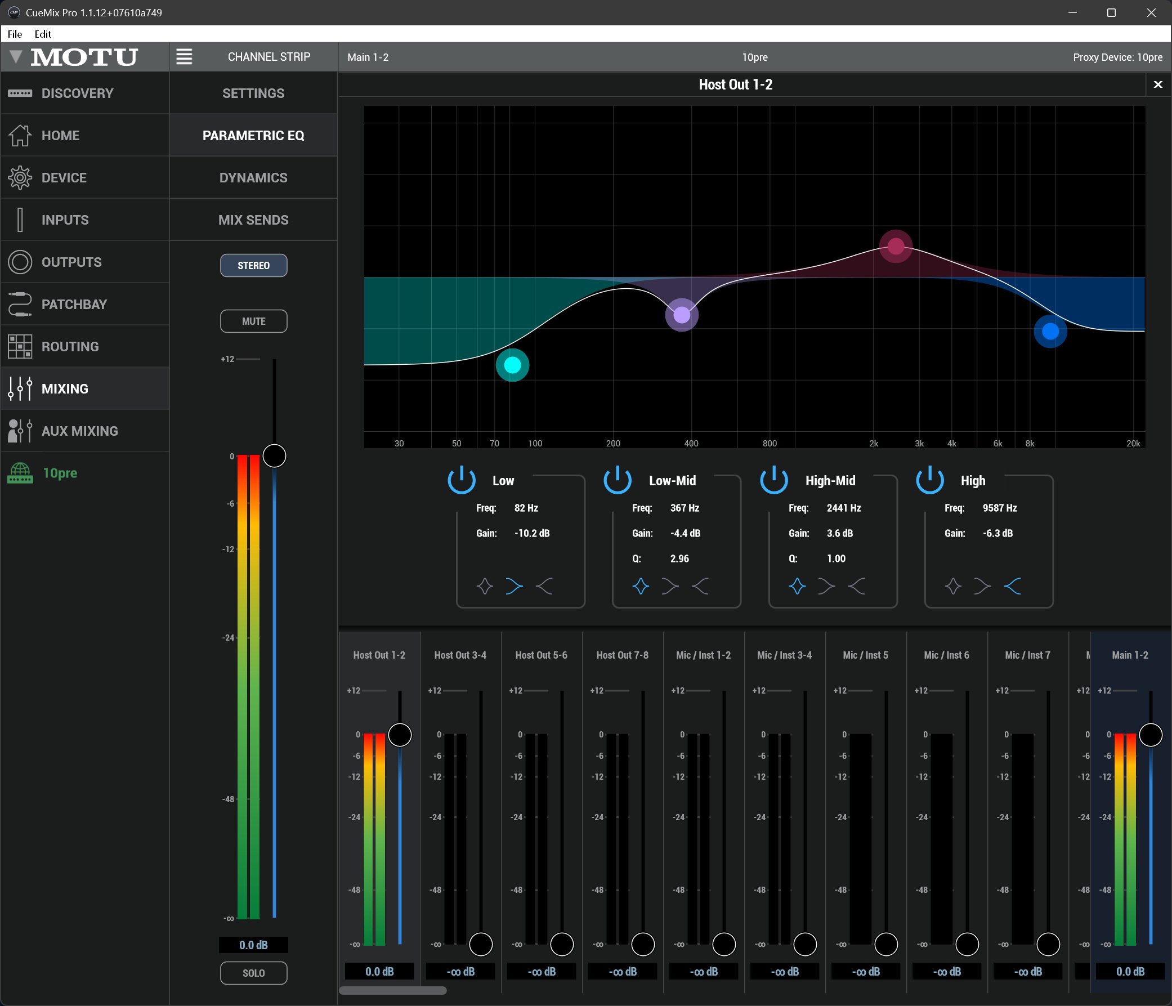Toggle the Low-Mid band power button
The height and width of the screenshot is (1006, 1172).
(x=618, y=480)
